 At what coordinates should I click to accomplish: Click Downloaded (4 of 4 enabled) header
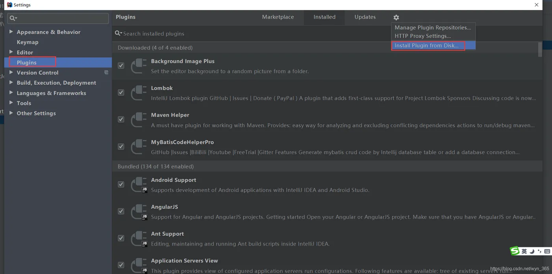(155, 48)
